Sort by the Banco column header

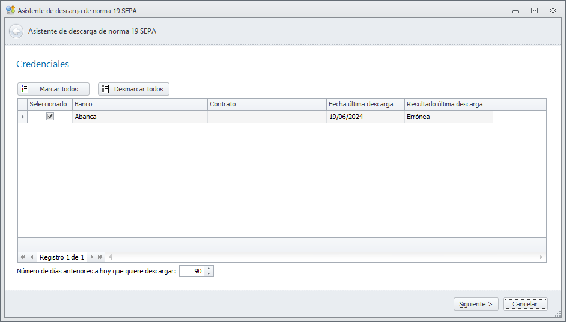pos(139,104)
